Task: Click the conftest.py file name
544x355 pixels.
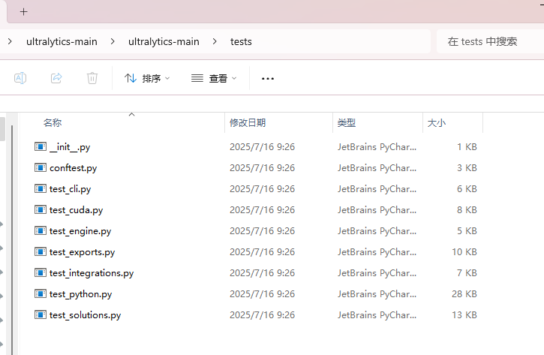Action: tap(74, 168)
